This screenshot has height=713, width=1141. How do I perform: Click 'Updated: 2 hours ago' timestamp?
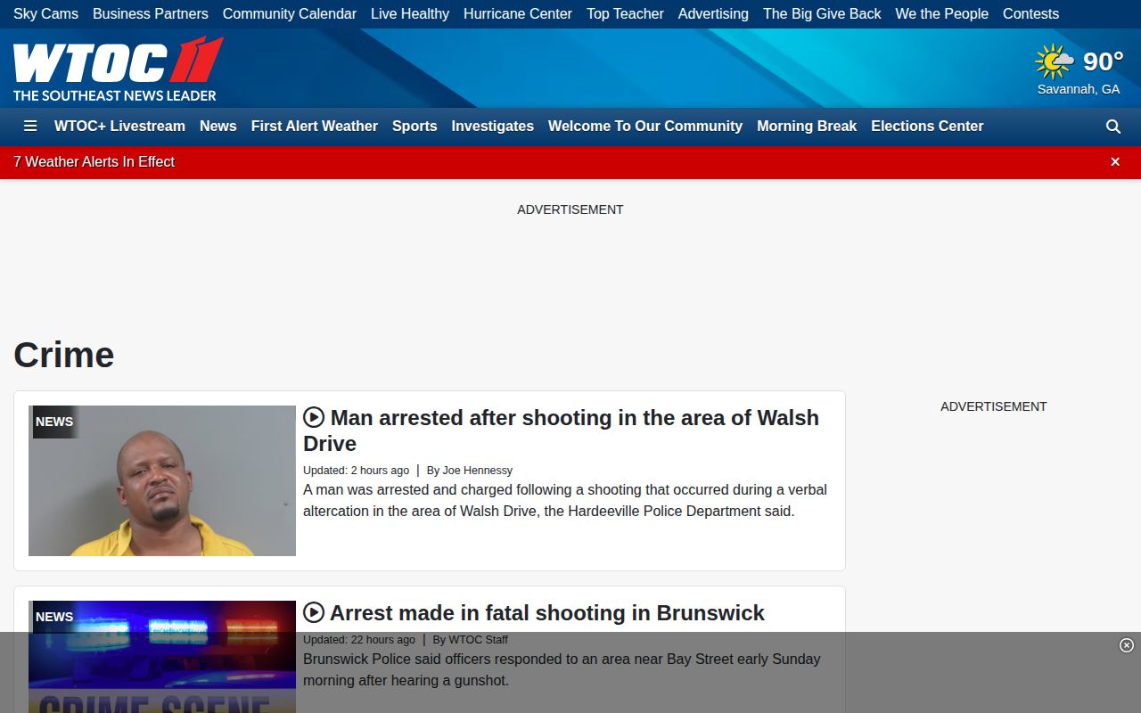coord(356,470)
